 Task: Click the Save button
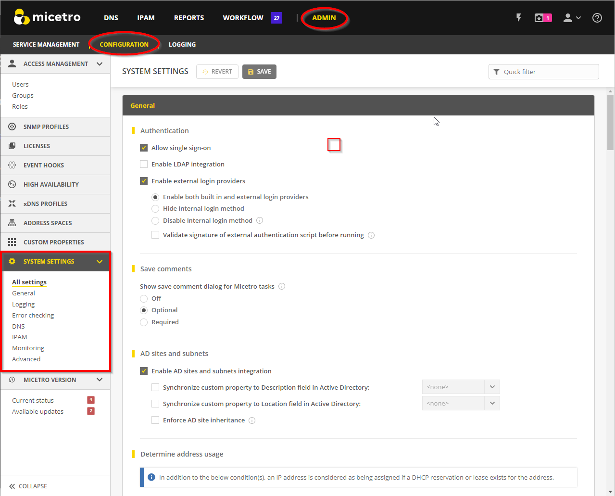point(259,72)
